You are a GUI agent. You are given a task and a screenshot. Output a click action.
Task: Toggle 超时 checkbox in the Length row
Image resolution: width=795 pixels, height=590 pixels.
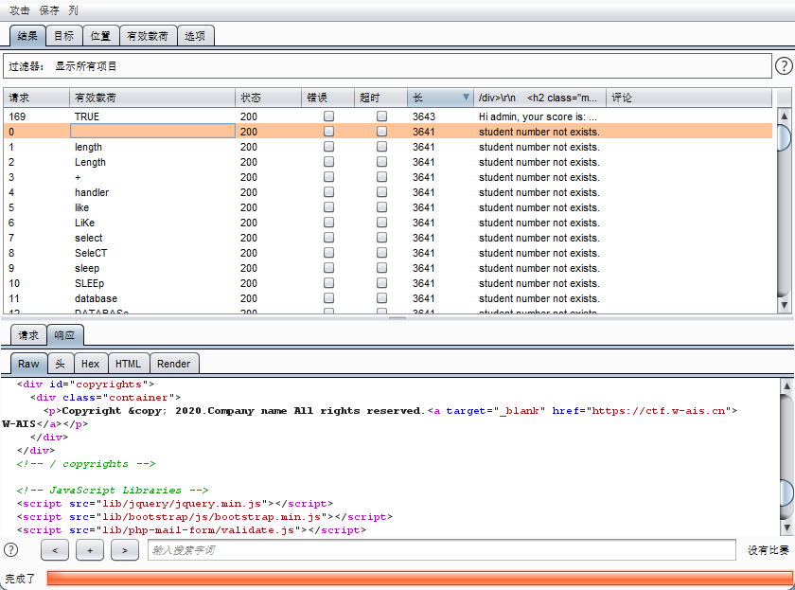click(x=381, y=162)
